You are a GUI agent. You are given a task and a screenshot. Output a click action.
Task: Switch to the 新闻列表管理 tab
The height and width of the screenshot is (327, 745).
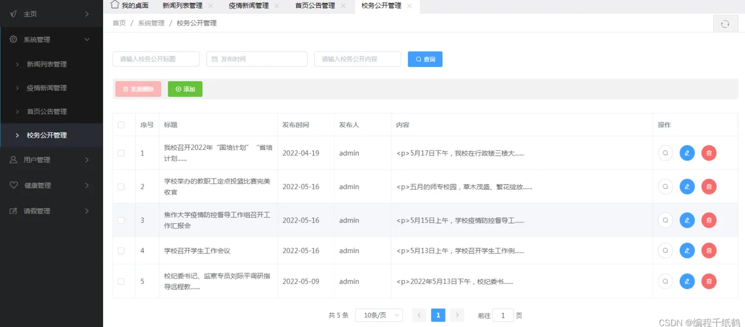183,6
